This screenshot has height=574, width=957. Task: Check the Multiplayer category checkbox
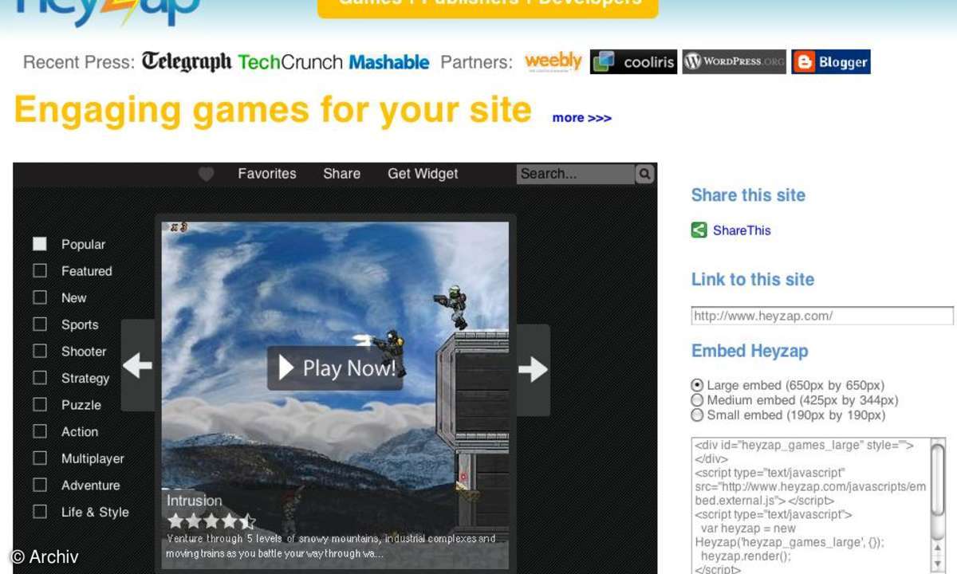tap(40, 458)
